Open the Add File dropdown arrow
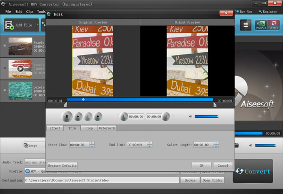This screenshot has height=194, width=283. click(38, 25)
